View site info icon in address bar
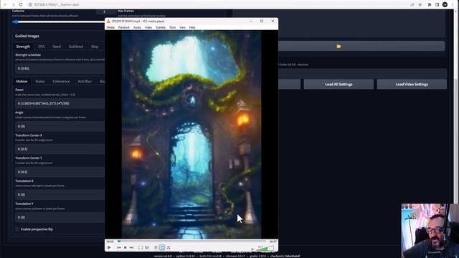 pos(30,4)
